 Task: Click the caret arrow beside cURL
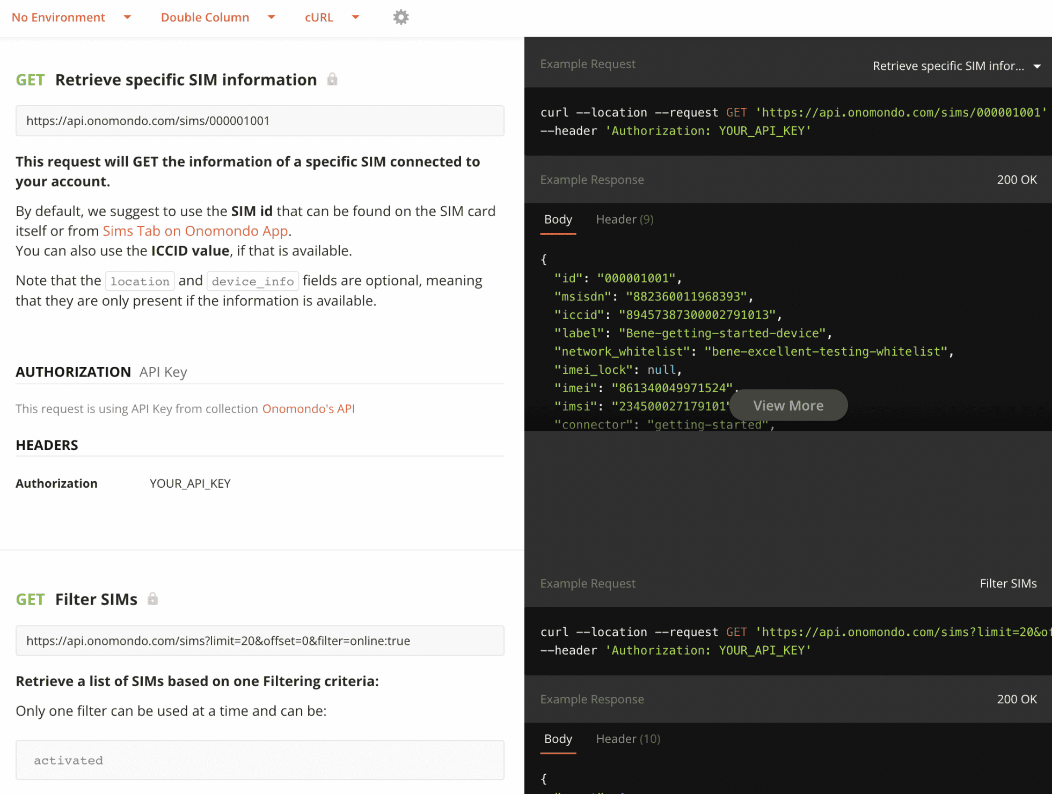(356, 17)
